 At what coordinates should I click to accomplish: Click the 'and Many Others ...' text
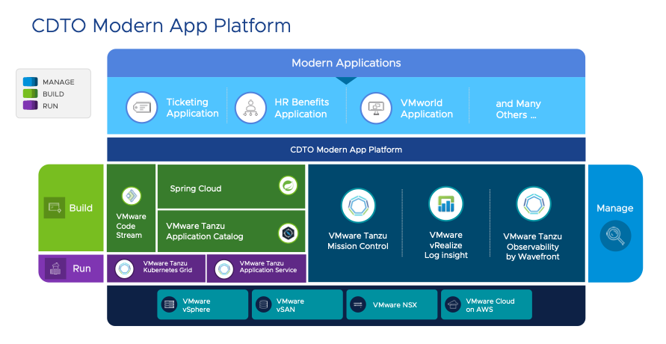[x=518, y=109]
